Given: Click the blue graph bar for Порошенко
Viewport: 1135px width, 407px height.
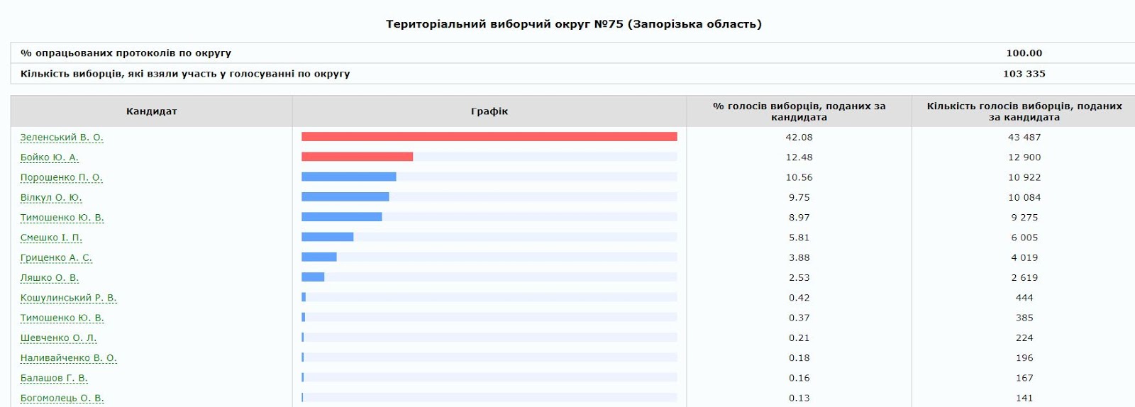Looking at the screenshot, I should tap(348, 177).
